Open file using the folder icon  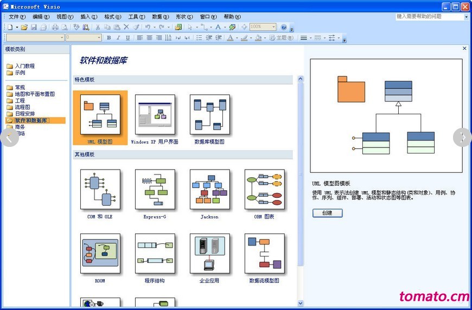coord(24,27)
